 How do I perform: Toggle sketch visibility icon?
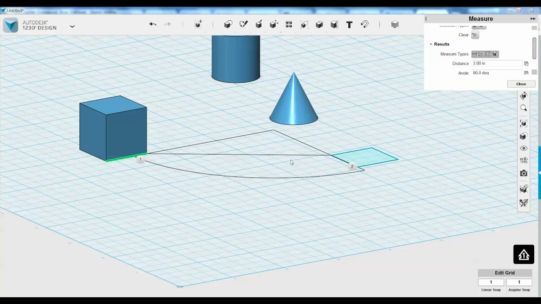coord(524,203)
